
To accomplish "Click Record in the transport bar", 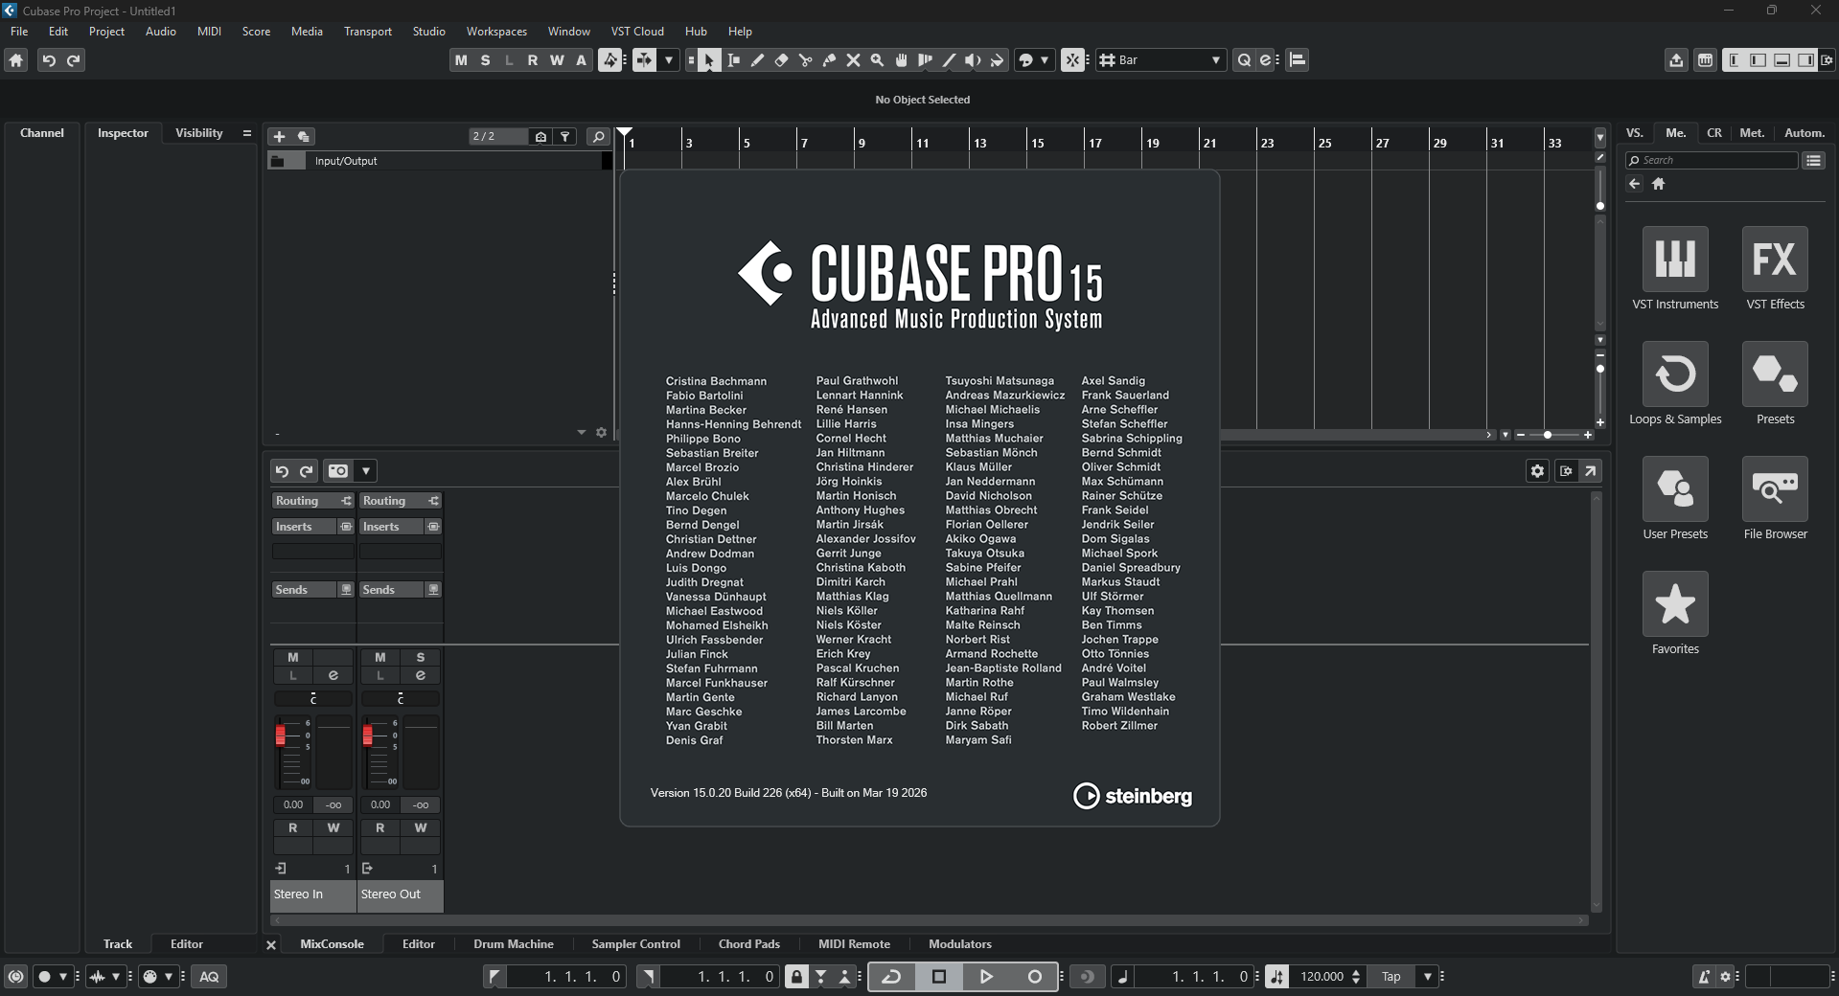I will pyautogui.click(x=1034, y=977).
